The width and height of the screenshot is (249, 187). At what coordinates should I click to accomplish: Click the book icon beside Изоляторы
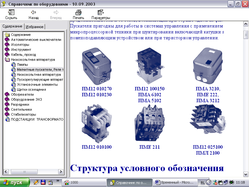click(7, 45)
